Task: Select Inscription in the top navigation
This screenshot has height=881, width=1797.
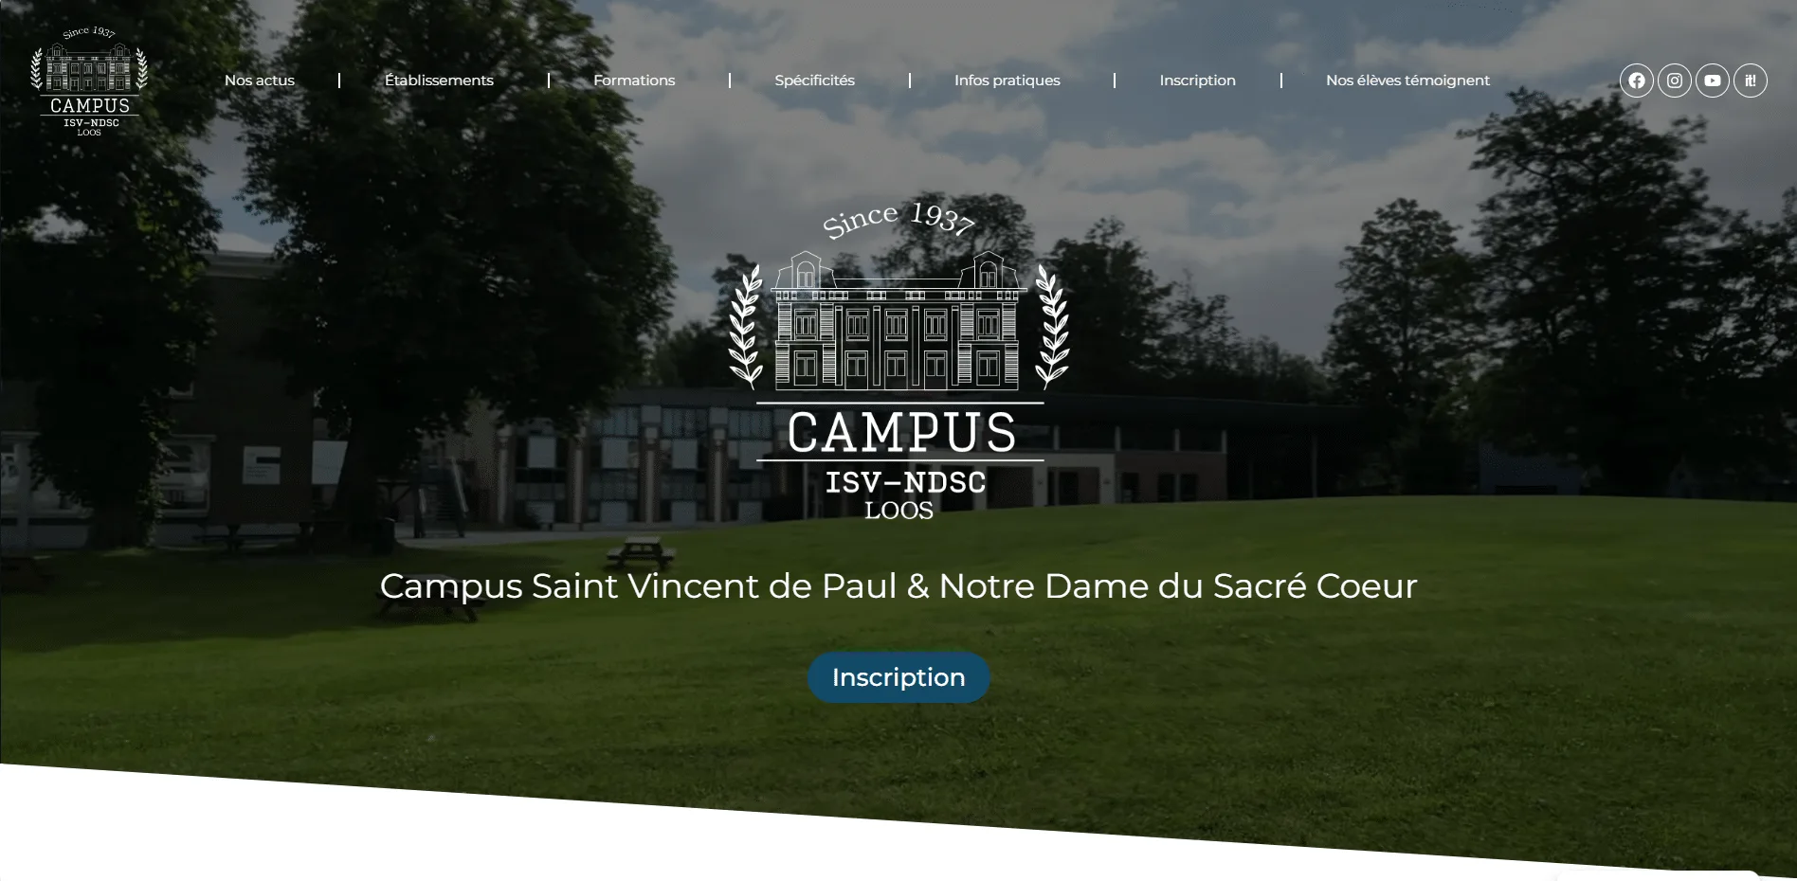Action: [x=1197, y=81]
